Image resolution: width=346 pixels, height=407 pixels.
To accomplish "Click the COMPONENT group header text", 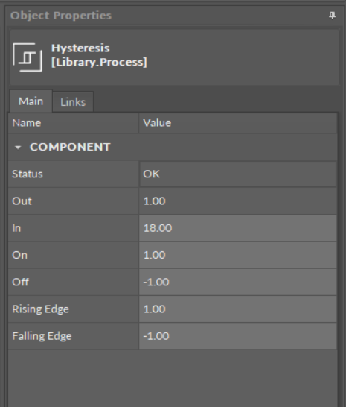I will click(70, 147).
